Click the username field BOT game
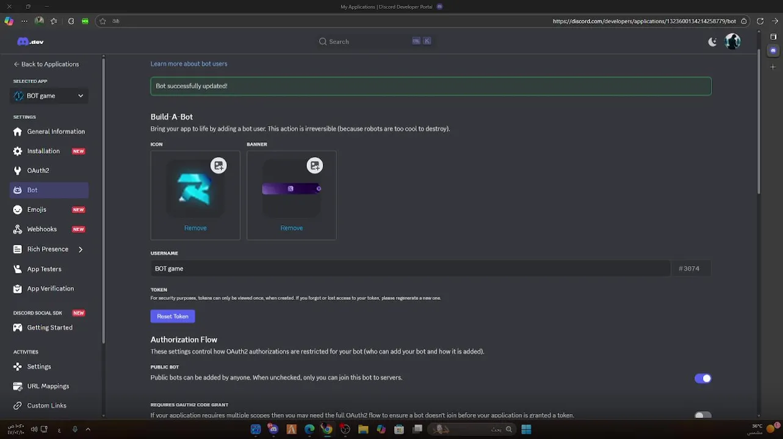 (x=410, y=268)
